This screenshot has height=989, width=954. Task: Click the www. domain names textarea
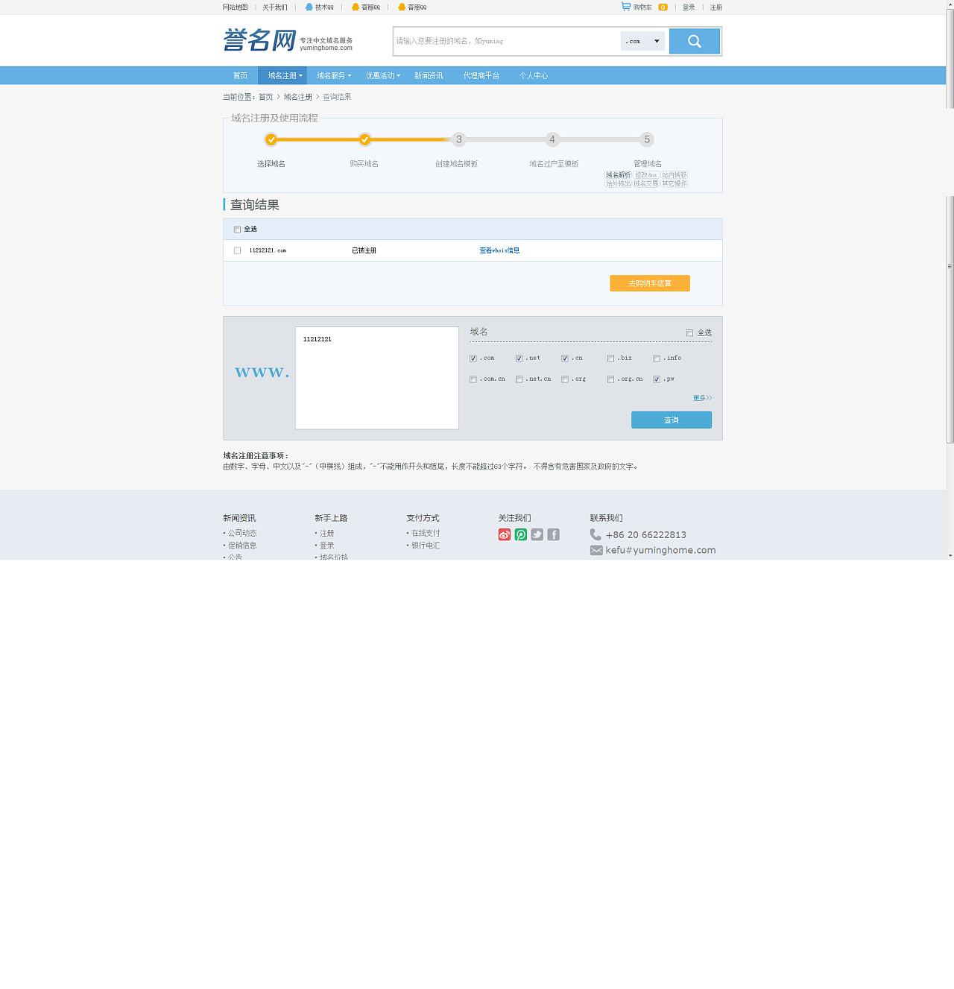(x=377, y=378)
